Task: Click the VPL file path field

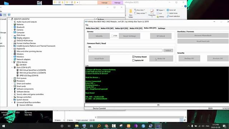Action: (125, 51)
